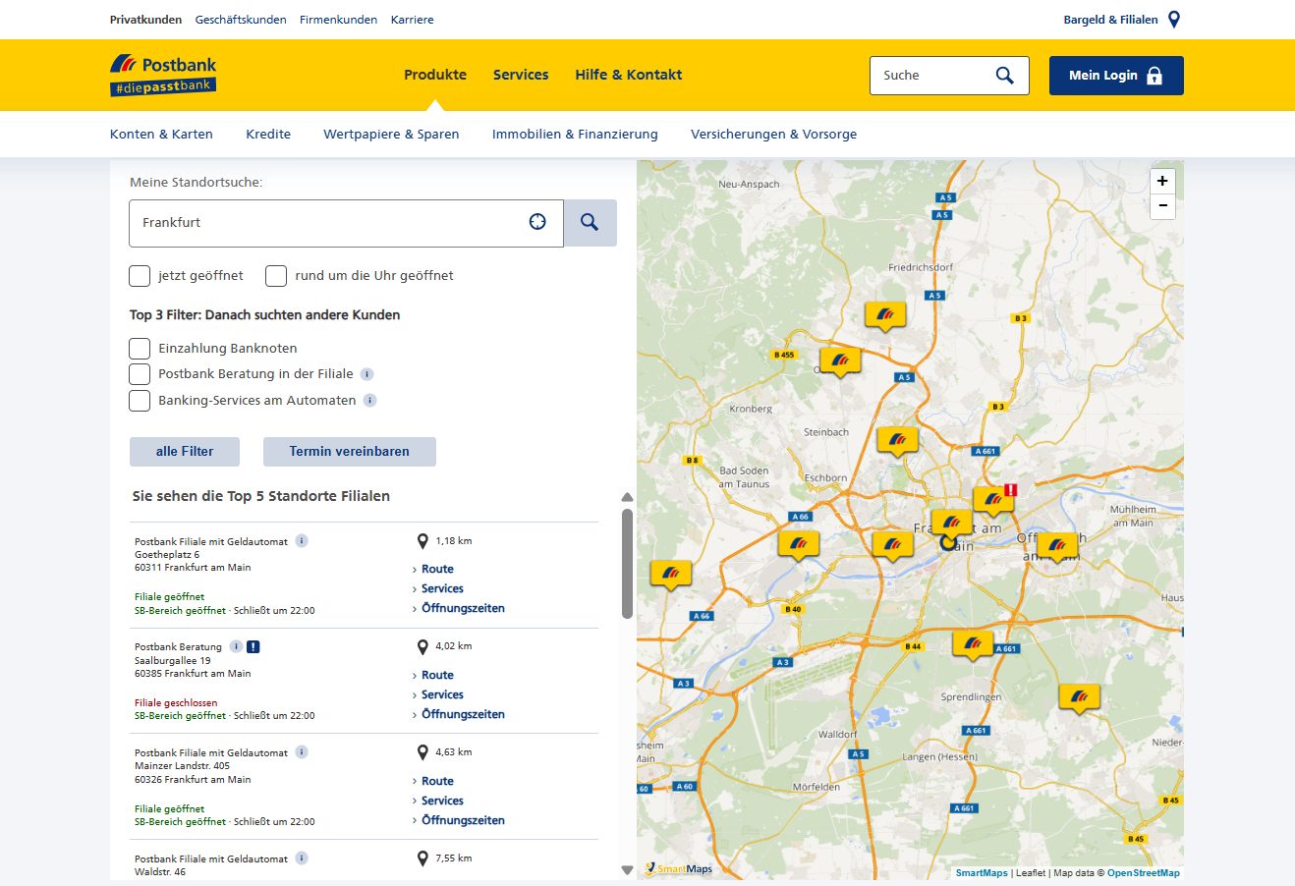
Task: Expand Services for the Goetheplatz 6 branch
Action: click(442, 588)
